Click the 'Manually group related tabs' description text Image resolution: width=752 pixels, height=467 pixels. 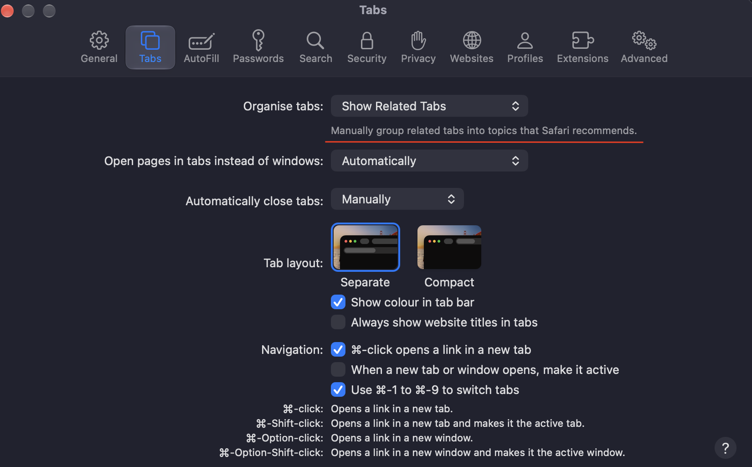click(484, 131)
